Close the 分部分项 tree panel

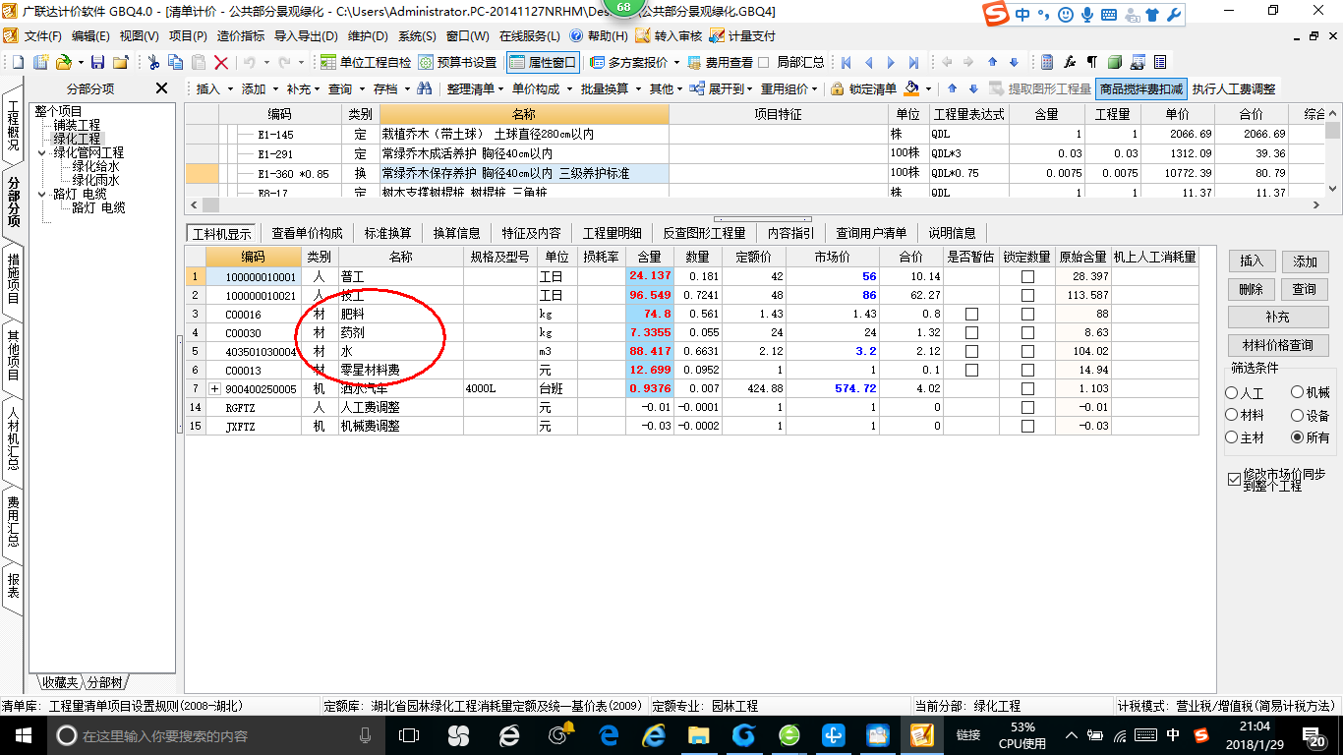point(162,88)
